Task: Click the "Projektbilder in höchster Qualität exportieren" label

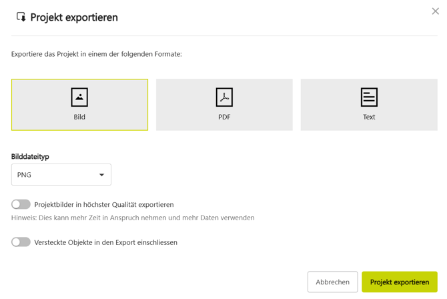Action: [x=104, y=205]
